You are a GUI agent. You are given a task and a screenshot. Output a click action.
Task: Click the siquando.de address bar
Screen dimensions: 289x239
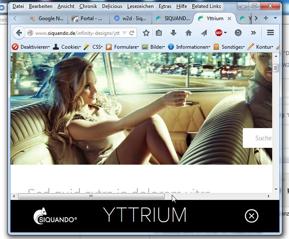77,33
